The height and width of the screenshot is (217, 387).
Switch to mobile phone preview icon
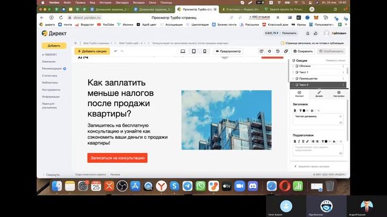tap(204, 51)
